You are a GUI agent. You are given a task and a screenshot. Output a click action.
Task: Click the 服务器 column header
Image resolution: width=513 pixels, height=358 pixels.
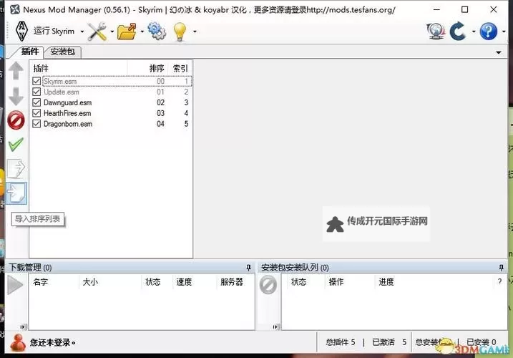235,282
